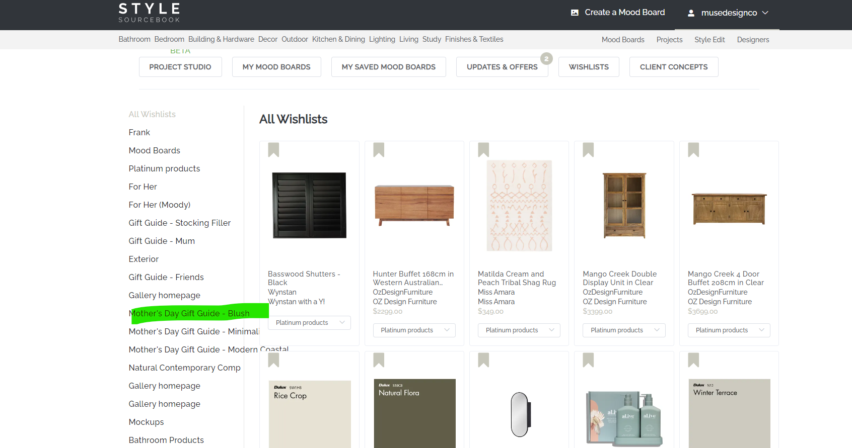The width and height of the screenshot is (852, 448).
Task: Click the Wishlists button
Action: tap(589, 67)
